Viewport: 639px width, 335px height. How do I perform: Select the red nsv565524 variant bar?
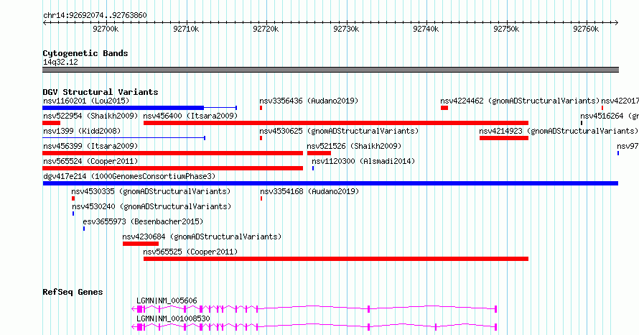[173, 168]
